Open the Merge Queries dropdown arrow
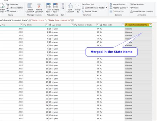 click(x=126, y=4)
